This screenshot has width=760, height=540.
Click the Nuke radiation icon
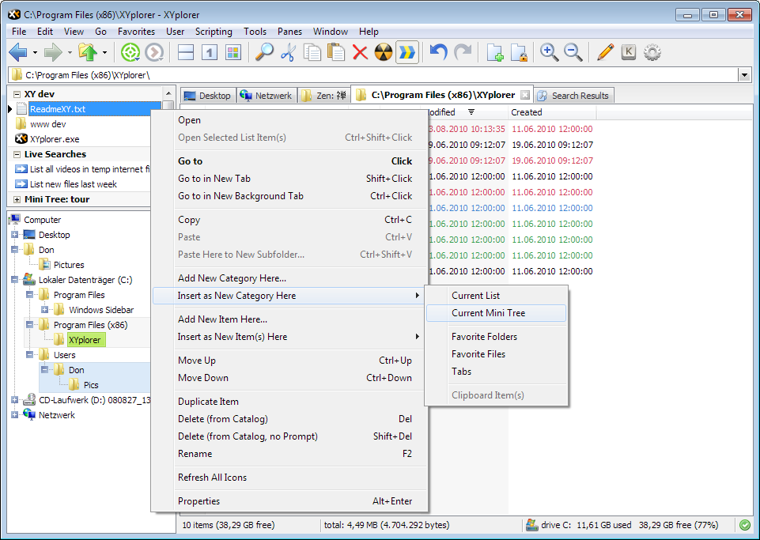coord(384,53)
